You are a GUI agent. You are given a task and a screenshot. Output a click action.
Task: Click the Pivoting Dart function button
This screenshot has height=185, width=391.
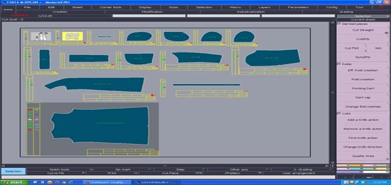coord(363,88)
